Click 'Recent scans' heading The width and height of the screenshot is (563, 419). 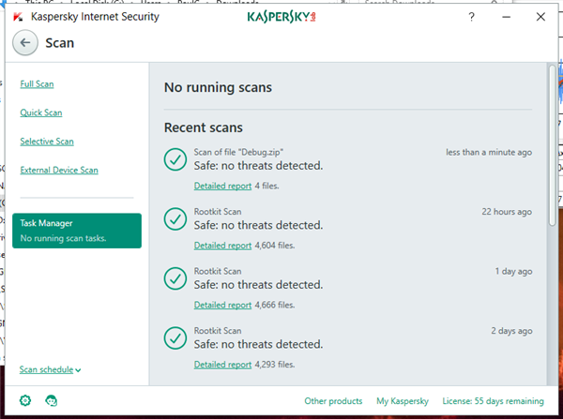click(204, 127)
